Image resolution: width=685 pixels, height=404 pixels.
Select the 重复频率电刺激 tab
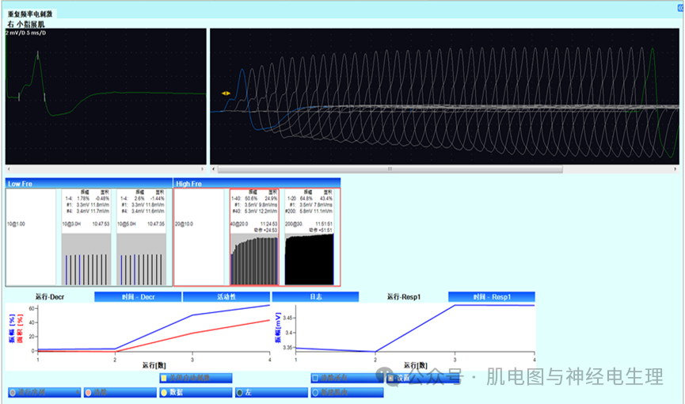(31, 14)
